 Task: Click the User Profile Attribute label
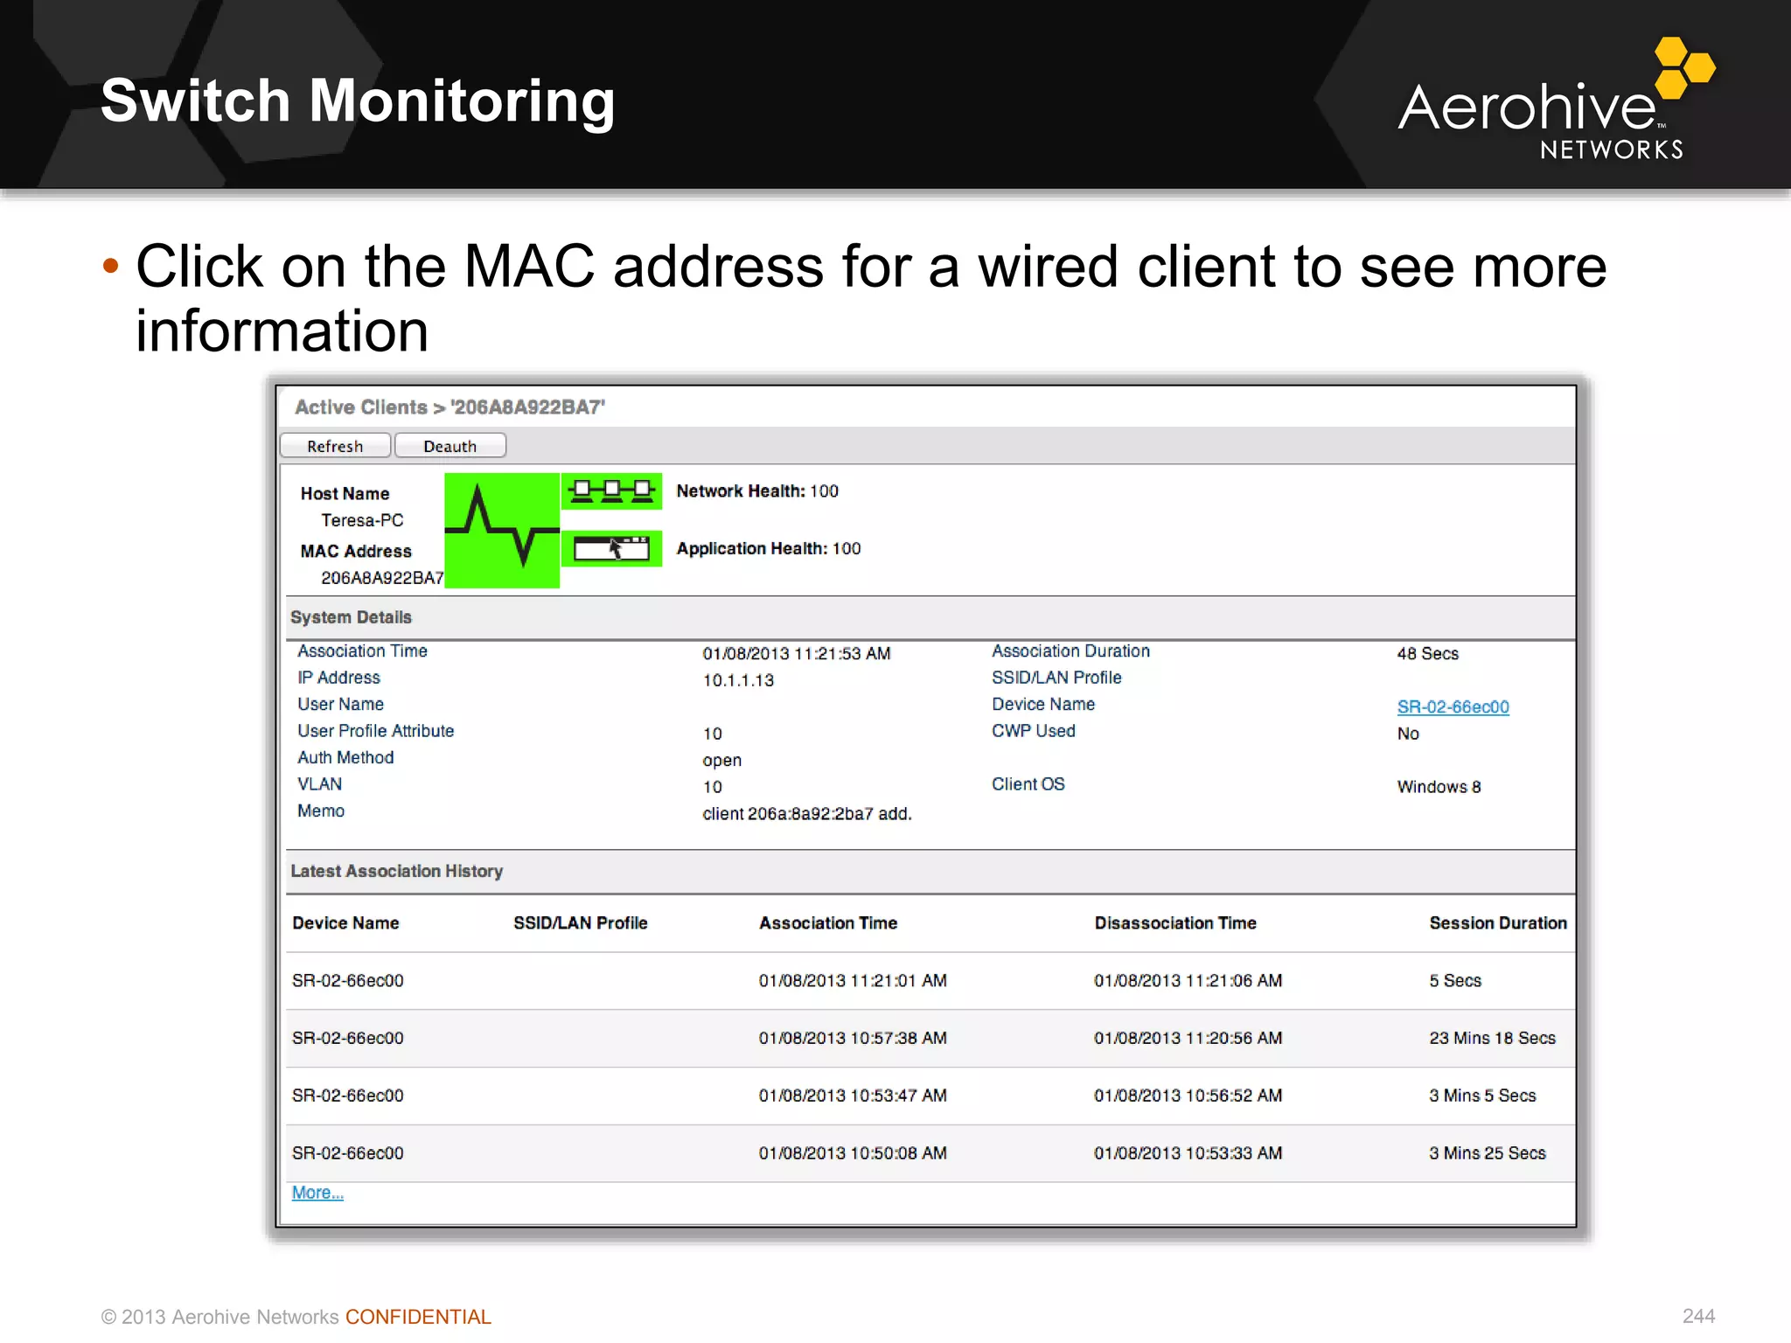[375, 731]
